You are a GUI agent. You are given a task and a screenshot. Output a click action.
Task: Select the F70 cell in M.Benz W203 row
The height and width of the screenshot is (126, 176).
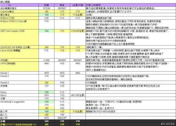[46, 21]
